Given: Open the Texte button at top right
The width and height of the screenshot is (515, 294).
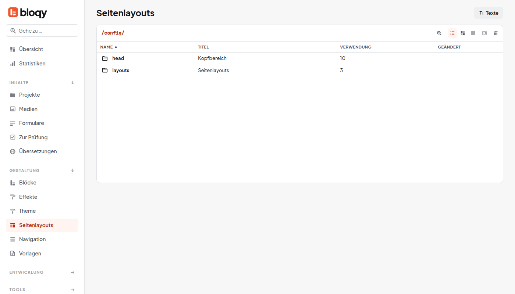Looking at the screenshot, I should [489, 13].
